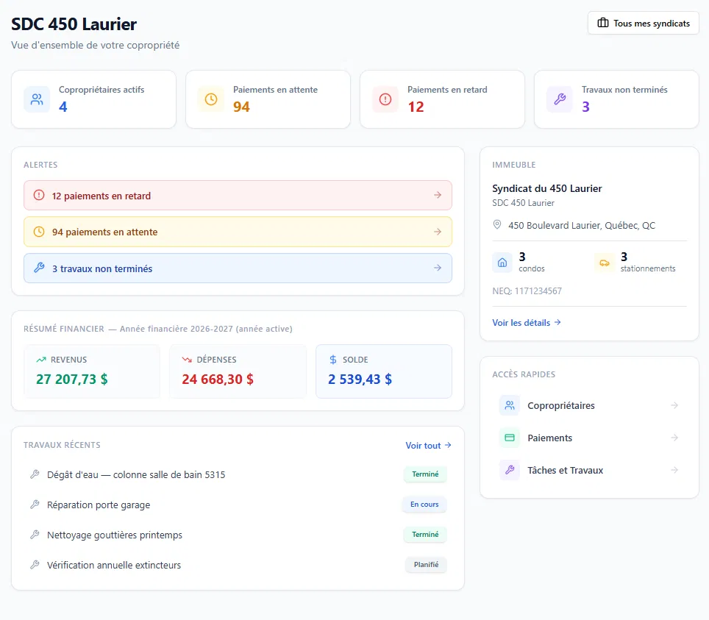Follow the Voir les détails link

coord(527,322)
